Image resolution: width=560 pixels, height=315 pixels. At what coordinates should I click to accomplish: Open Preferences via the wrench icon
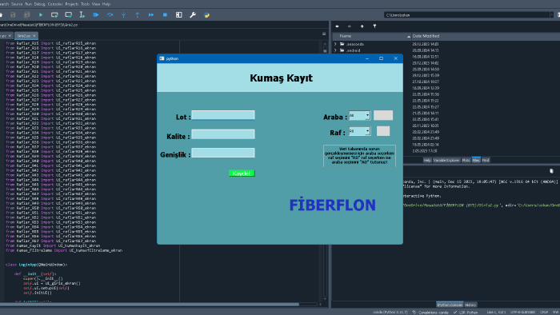point(193,15)
